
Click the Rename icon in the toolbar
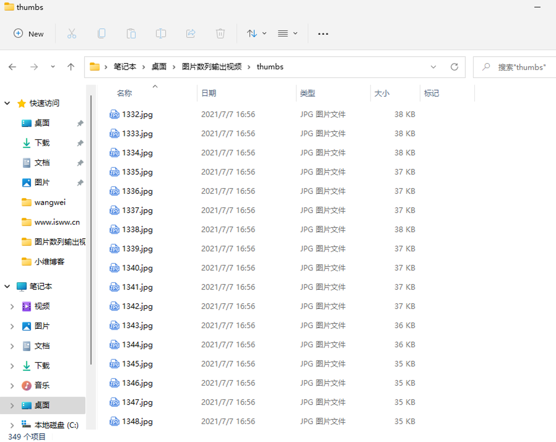click(x=161, y=34)
